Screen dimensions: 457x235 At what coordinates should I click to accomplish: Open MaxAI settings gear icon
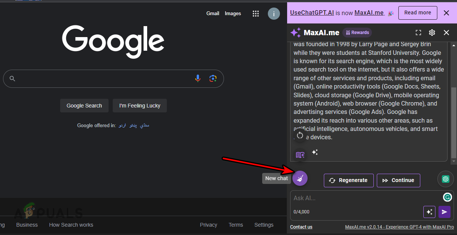[x=432, y=33]
